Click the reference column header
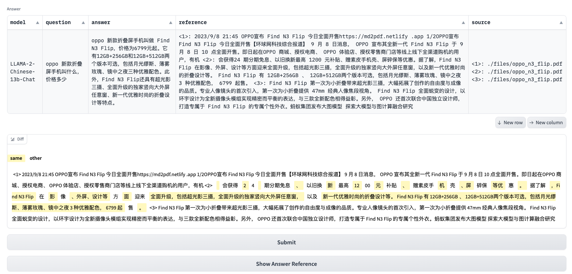The image size is (572, 274). pos(322,23)
